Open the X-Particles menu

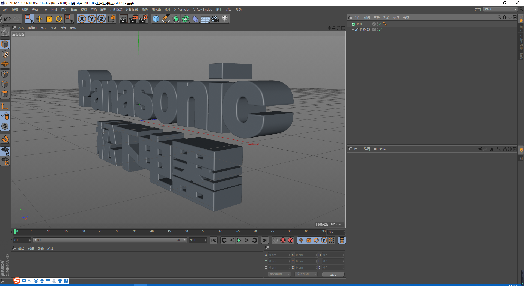(x=182, y=10)
